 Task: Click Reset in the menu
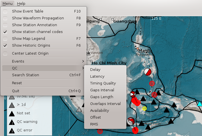[17, 83]
